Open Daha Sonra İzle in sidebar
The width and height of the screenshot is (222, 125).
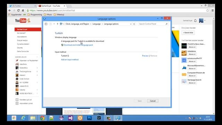click(x=23, y=51)
